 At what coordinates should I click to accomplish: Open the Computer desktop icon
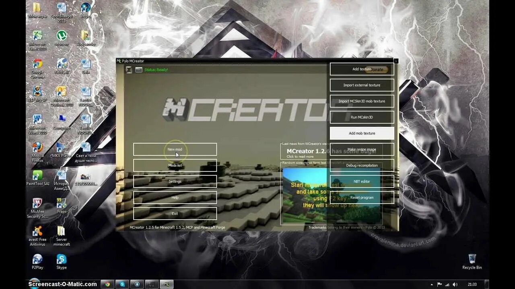62,122
